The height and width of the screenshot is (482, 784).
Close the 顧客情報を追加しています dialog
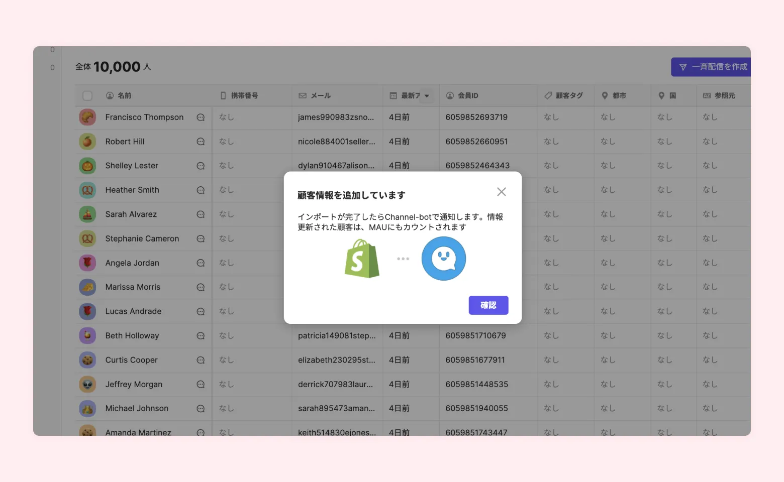pyautogui.click(x=502, y=192)
